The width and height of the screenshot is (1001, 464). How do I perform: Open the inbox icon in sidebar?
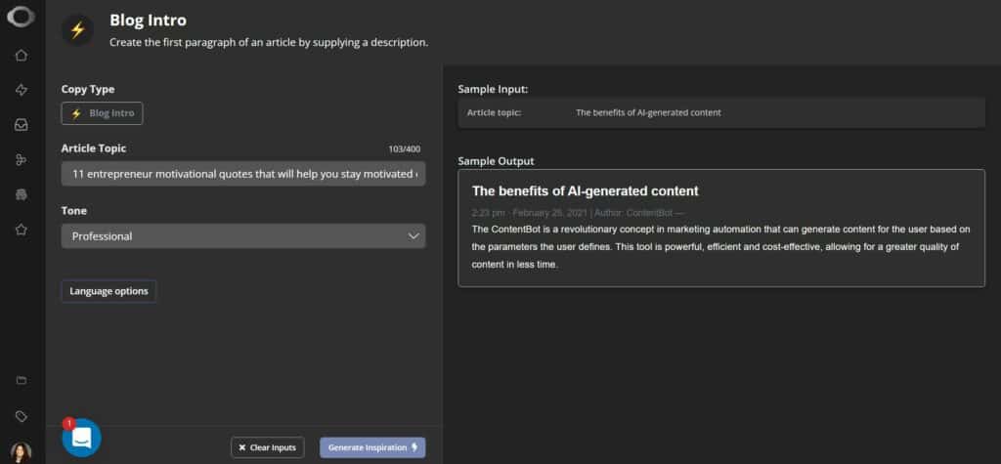[22, 125]
